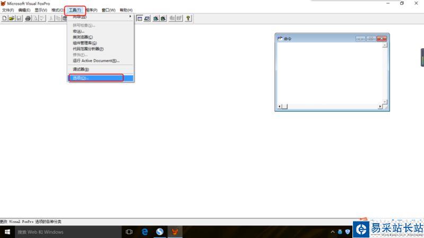Launch Microsoft Edge from the taskbar
This screenshot has height=238, width=424.
[145, 232]
